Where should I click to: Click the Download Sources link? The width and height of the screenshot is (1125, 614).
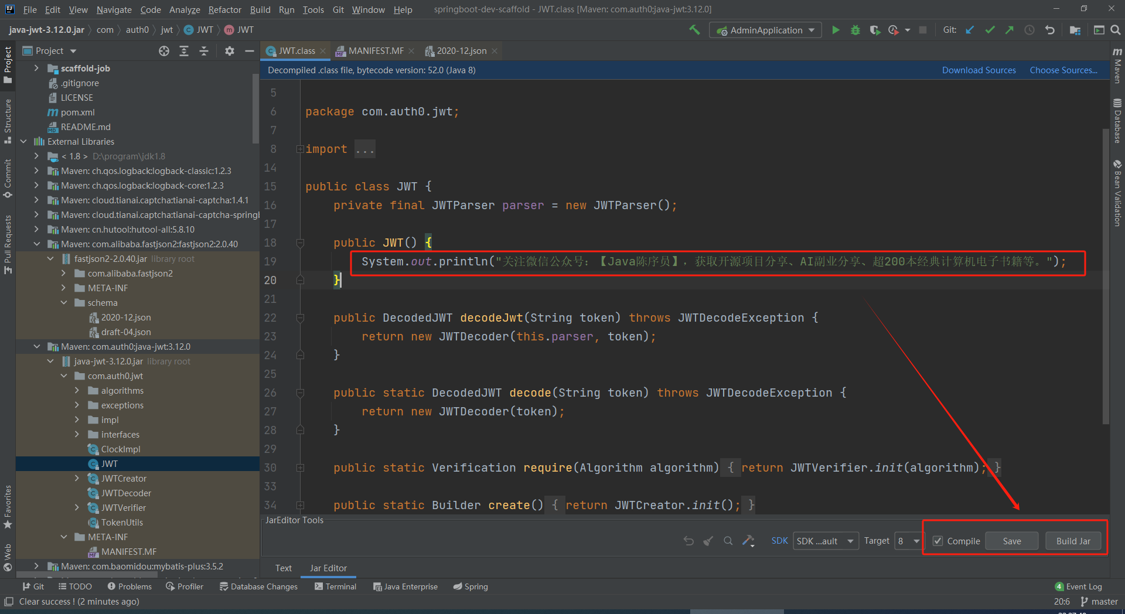point(979,70)
